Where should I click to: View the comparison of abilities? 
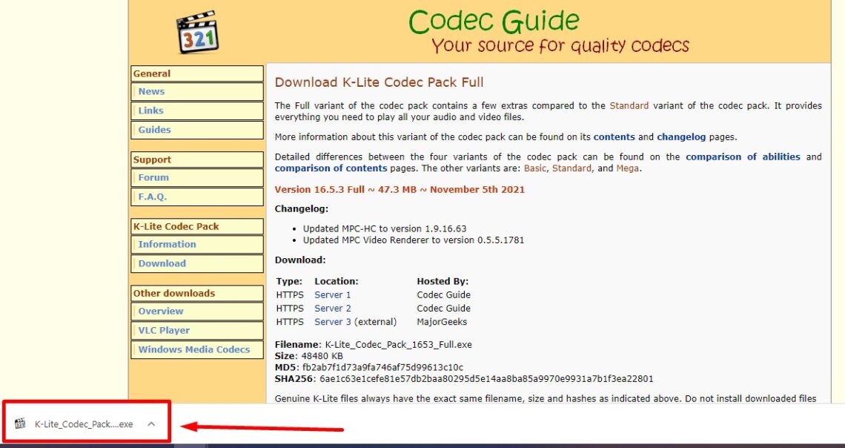pos(743,157)
